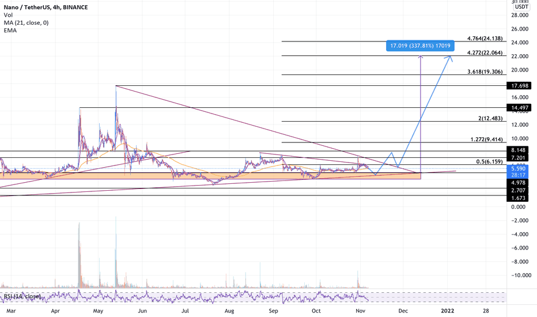Viewport: 537px width, 317px height.
Task: Click the Sep label on time axis
Action: click(x=273, y=311)
